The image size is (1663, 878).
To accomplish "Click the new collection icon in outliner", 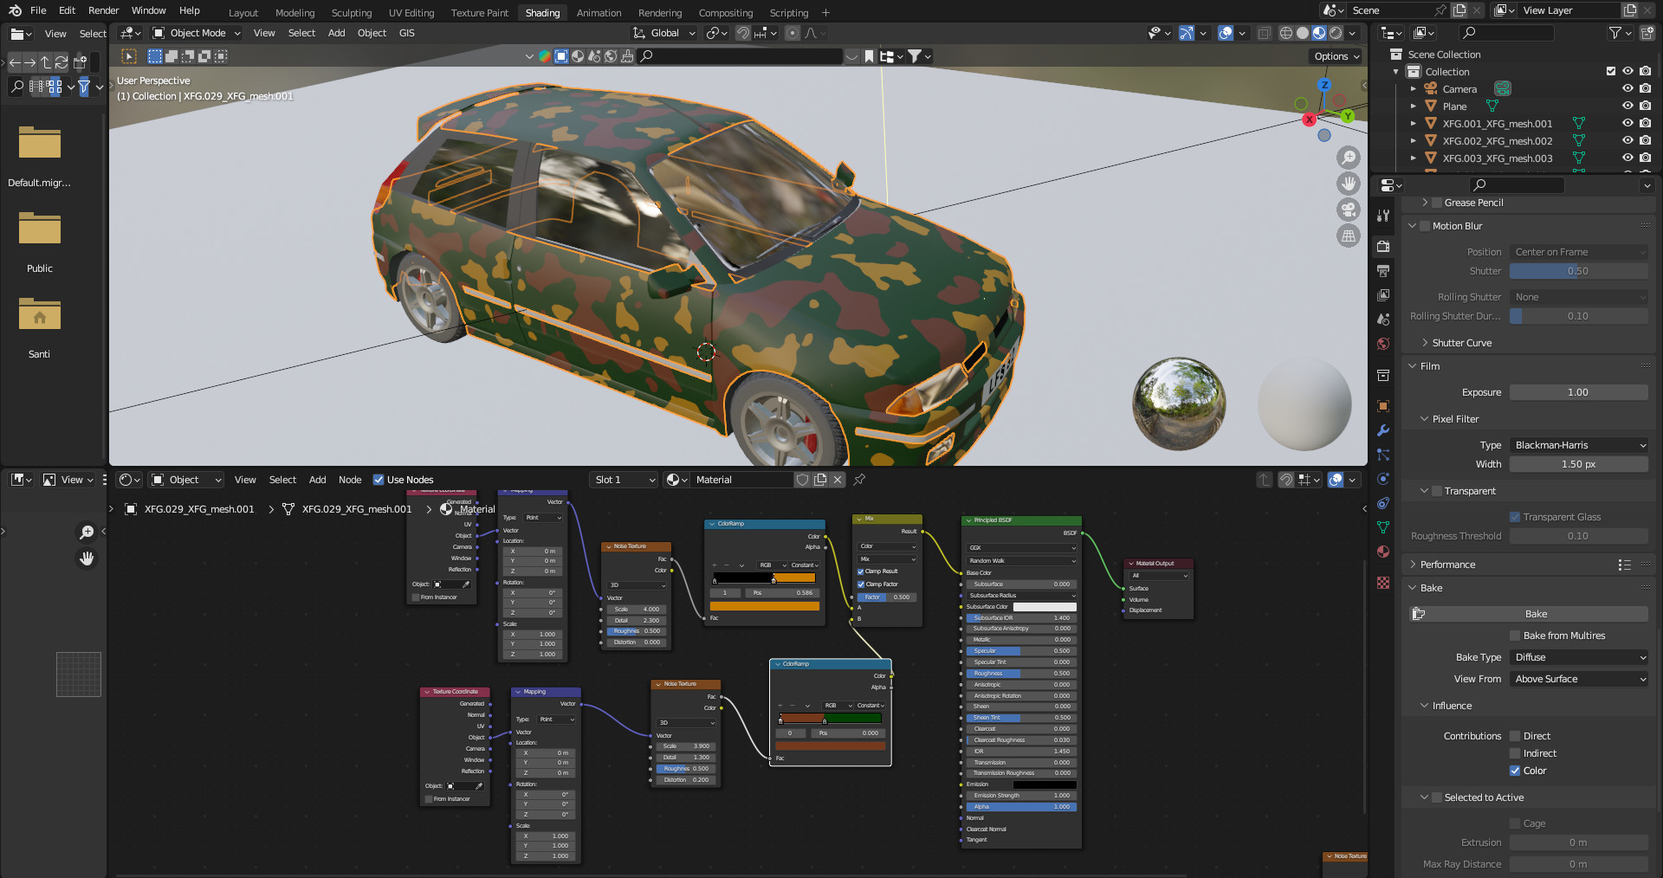I will (x=1647, y=33).
